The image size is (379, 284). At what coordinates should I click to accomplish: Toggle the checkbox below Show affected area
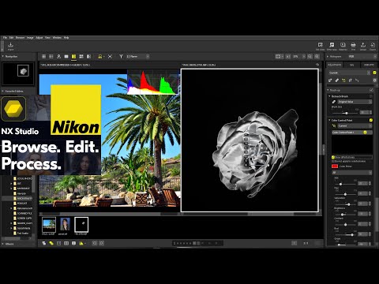(x=333, y=161)
